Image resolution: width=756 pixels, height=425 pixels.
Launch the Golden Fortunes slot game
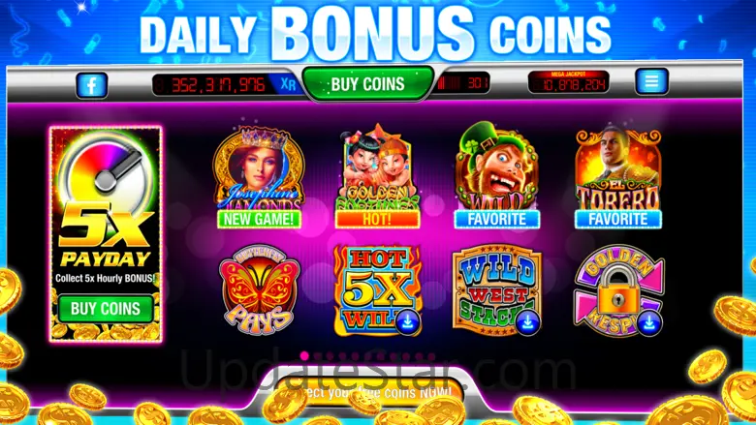pos(378,168)
